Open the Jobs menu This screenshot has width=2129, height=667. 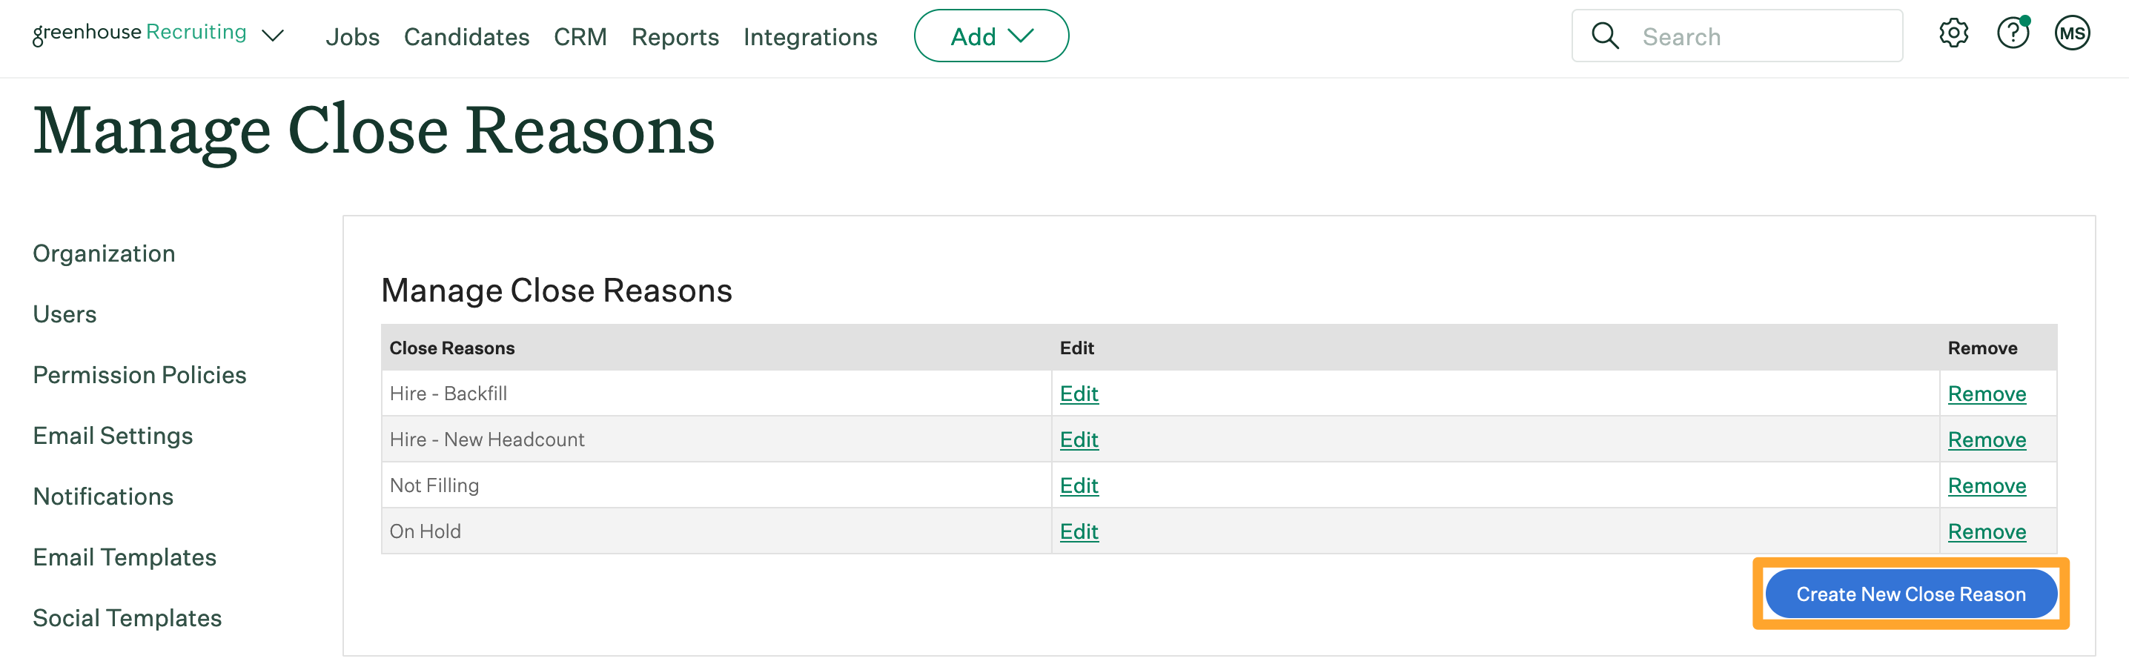(353, 36)
